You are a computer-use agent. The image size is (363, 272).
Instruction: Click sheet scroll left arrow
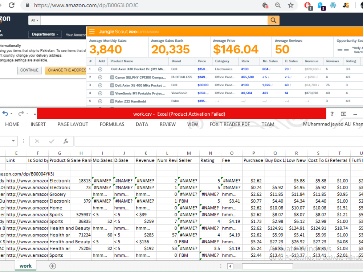pyautogui.click(x=230, y=266)
